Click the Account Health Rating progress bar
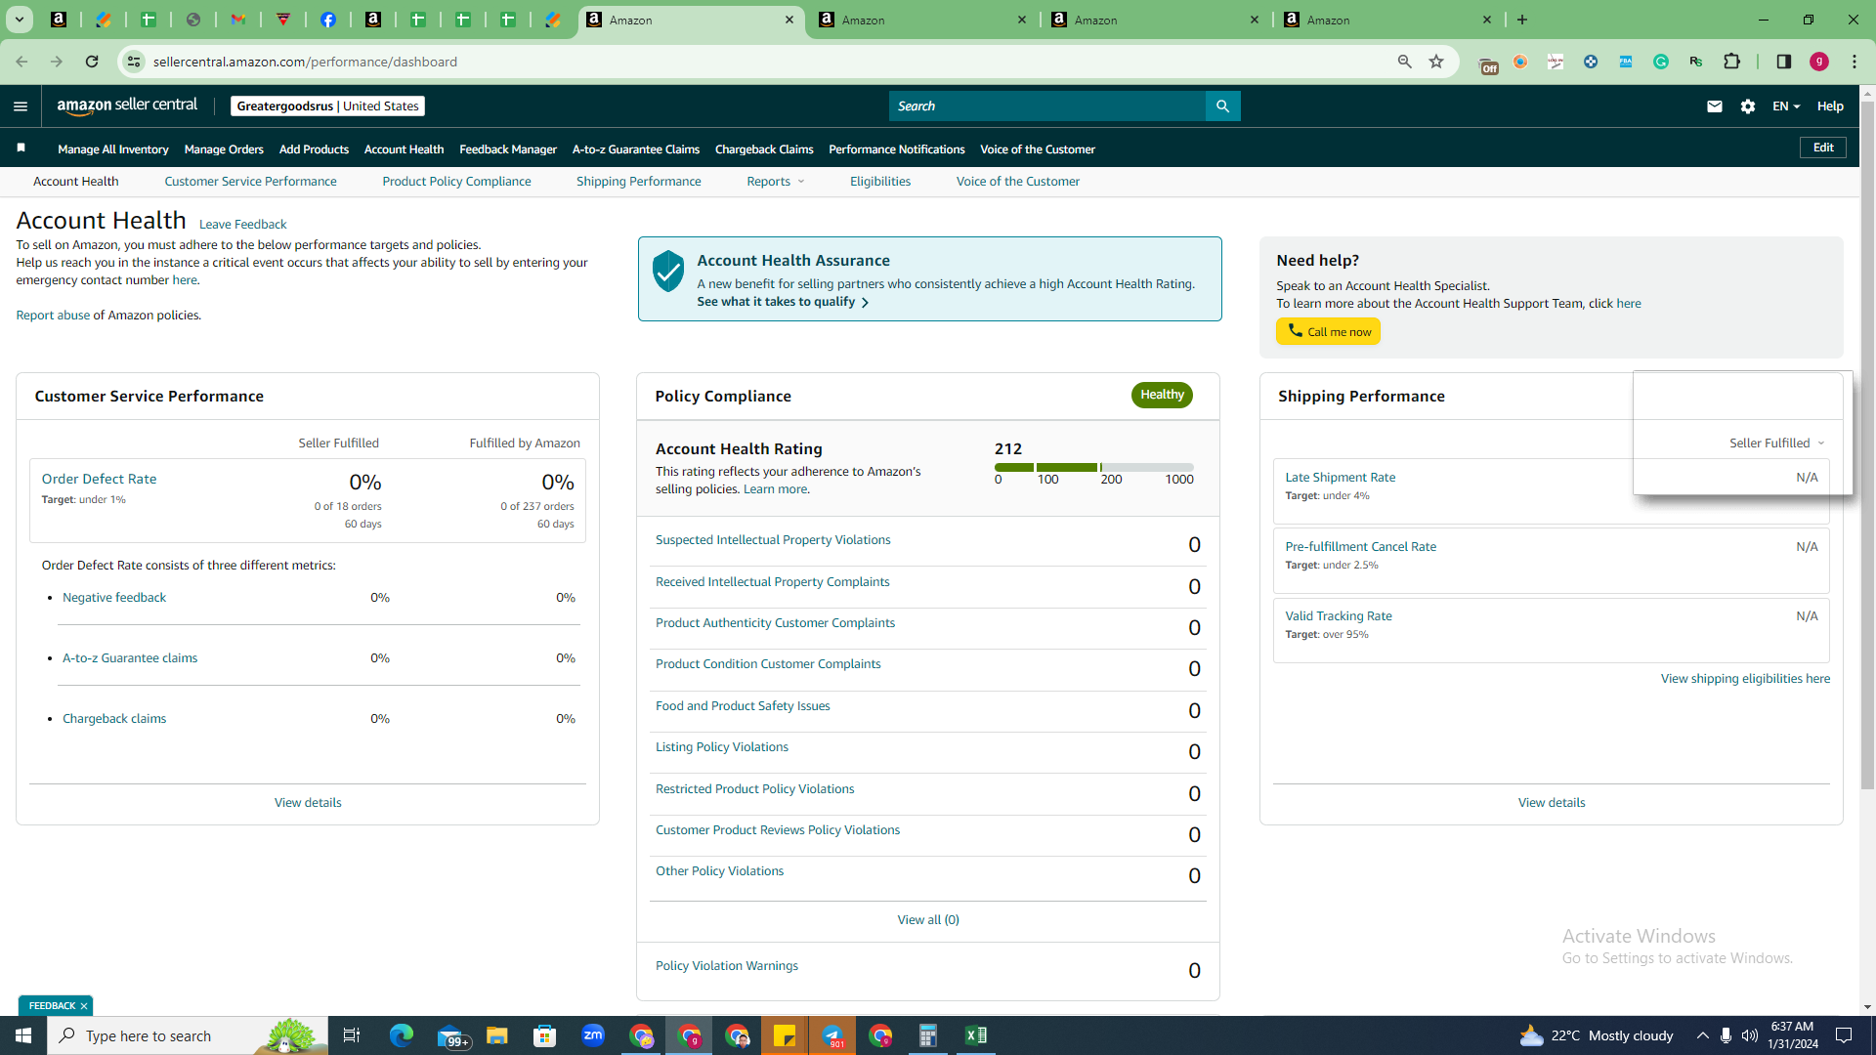Screen dimensions: 1876x1055 (x=1094, y=468)
